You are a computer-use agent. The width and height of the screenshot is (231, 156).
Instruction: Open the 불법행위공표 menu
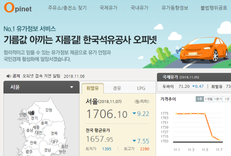[214, 8]
